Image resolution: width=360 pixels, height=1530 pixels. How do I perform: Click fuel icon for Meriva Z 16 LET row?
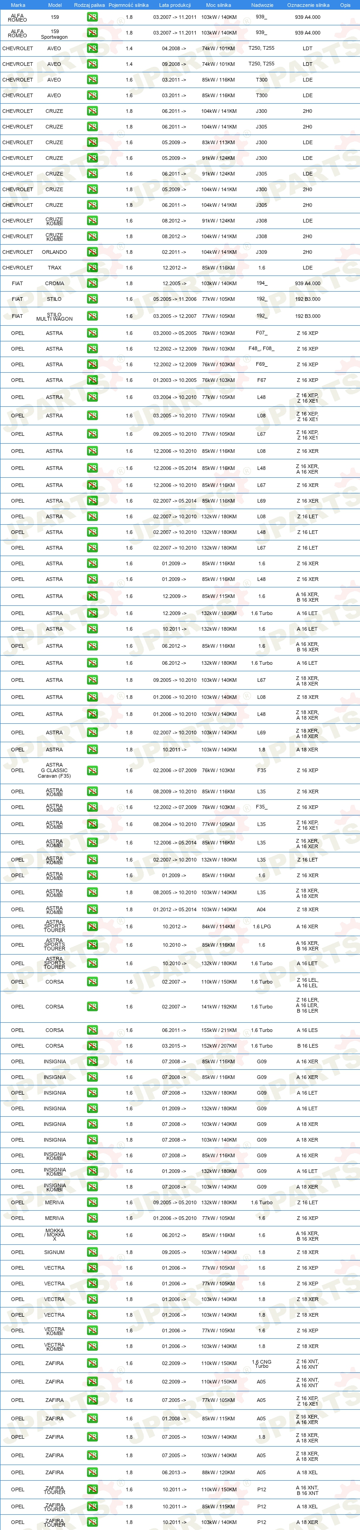92,1202
